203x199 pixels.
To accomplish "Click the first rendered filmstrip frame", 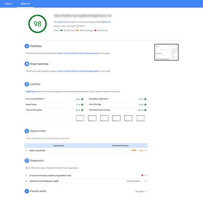I will click(80, 118).
